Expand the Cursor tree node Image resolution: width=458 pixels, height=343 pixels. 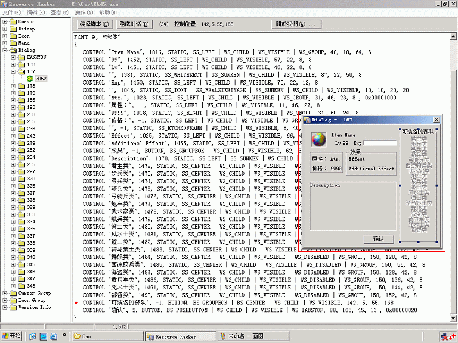(x=5, y=21)
